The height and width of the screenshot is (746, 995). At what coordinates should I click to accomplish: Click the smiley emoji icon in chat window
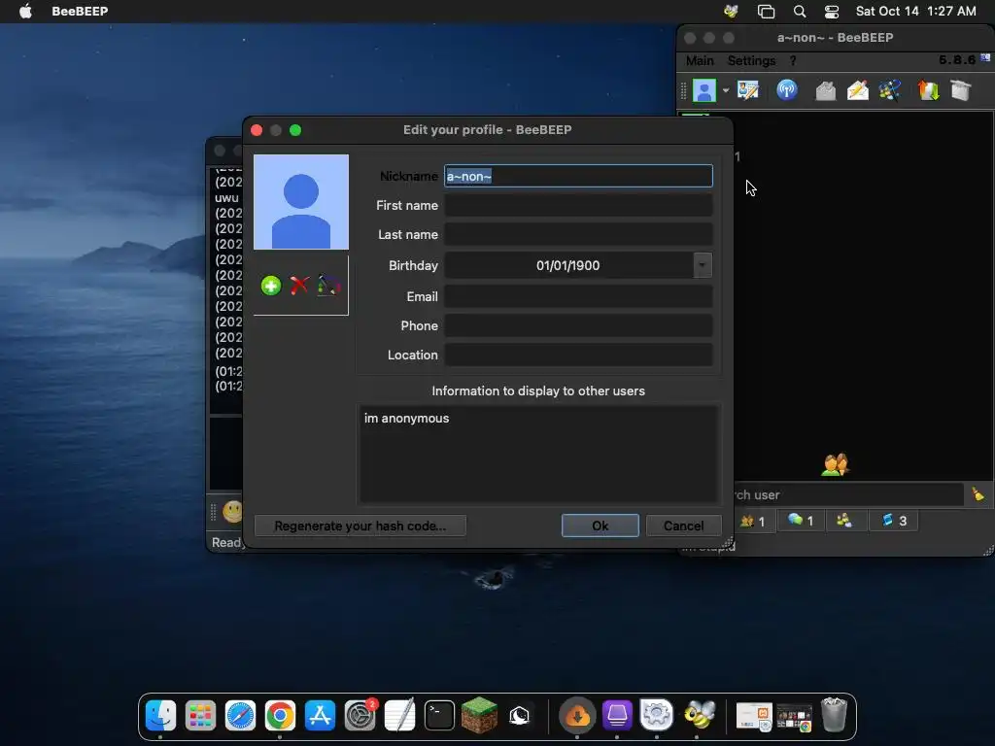click(x=233, y=511)
